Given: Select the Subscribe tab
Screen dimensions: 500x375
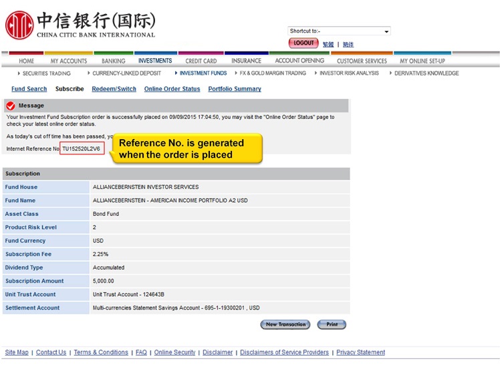Looking at the screenshot, I should click(70, 89).
